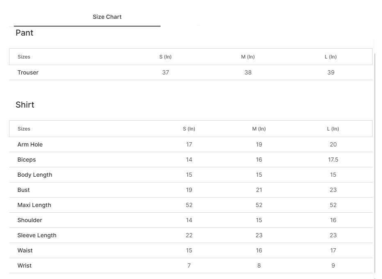Select the Biceps row label
Image resolution: width=382 pixels, height=279 pixels.
click(27, 160)
